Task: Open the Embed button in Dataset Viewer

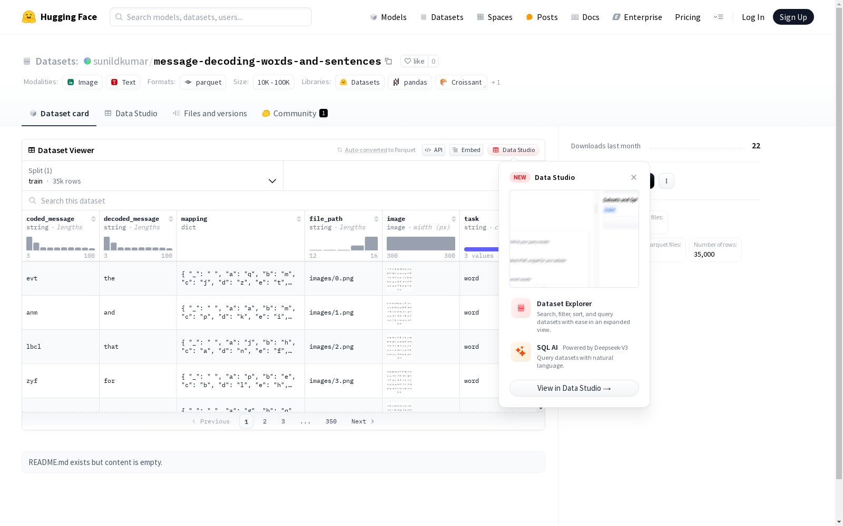Action: (466, 150)
